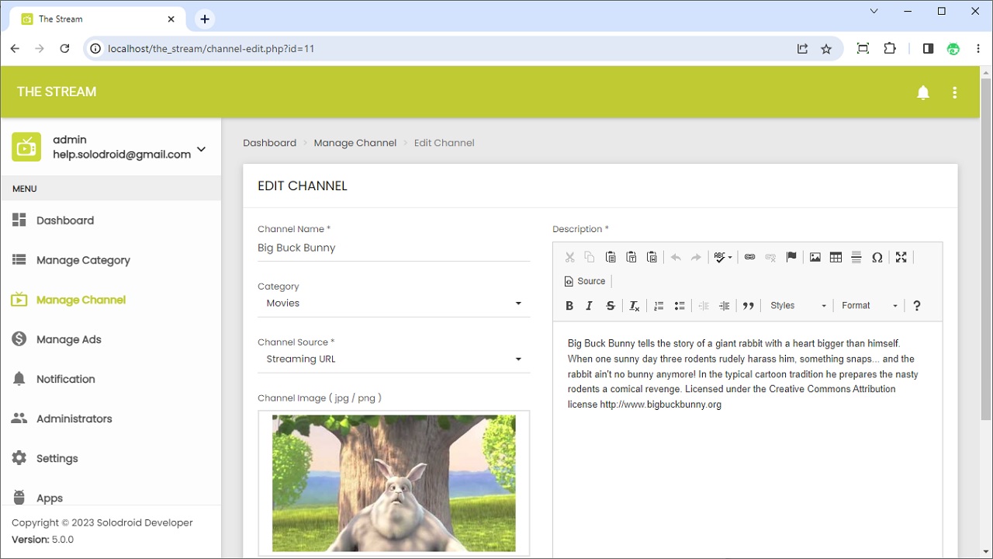Undo the last edit in description editor
The image size is (993, 559).
(676, 258)
